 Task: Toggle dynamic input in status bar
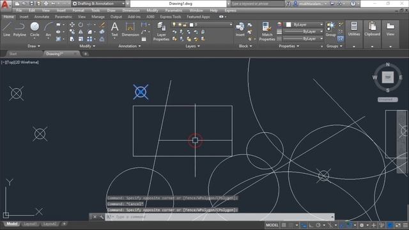pyautogui.click(x=304, y=225)
